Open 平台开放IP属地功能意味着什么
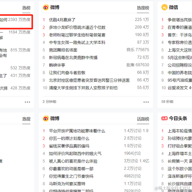The width and height of the screenshot is (192, 192). pyautogui.click(x=77, y=131)
